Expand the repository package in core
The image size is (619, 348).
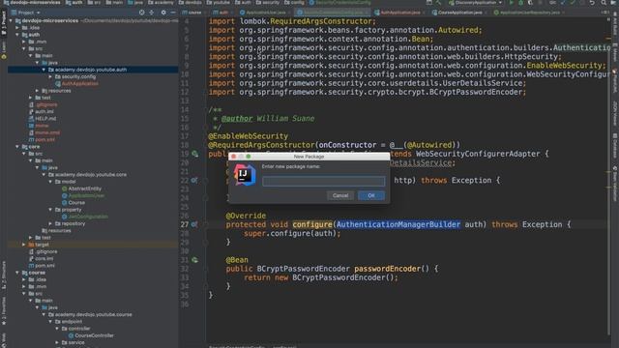click(x=50, y=223)
